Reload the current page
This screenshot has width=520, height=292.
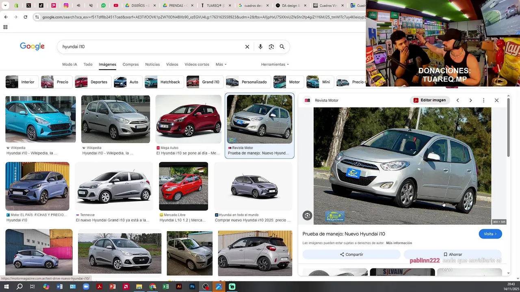[25, 17]
